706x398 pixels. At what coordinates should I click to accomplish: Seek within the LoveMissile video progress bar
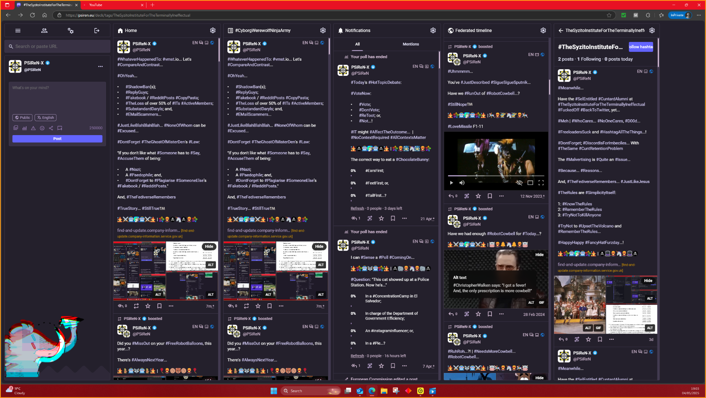[496, 176]
